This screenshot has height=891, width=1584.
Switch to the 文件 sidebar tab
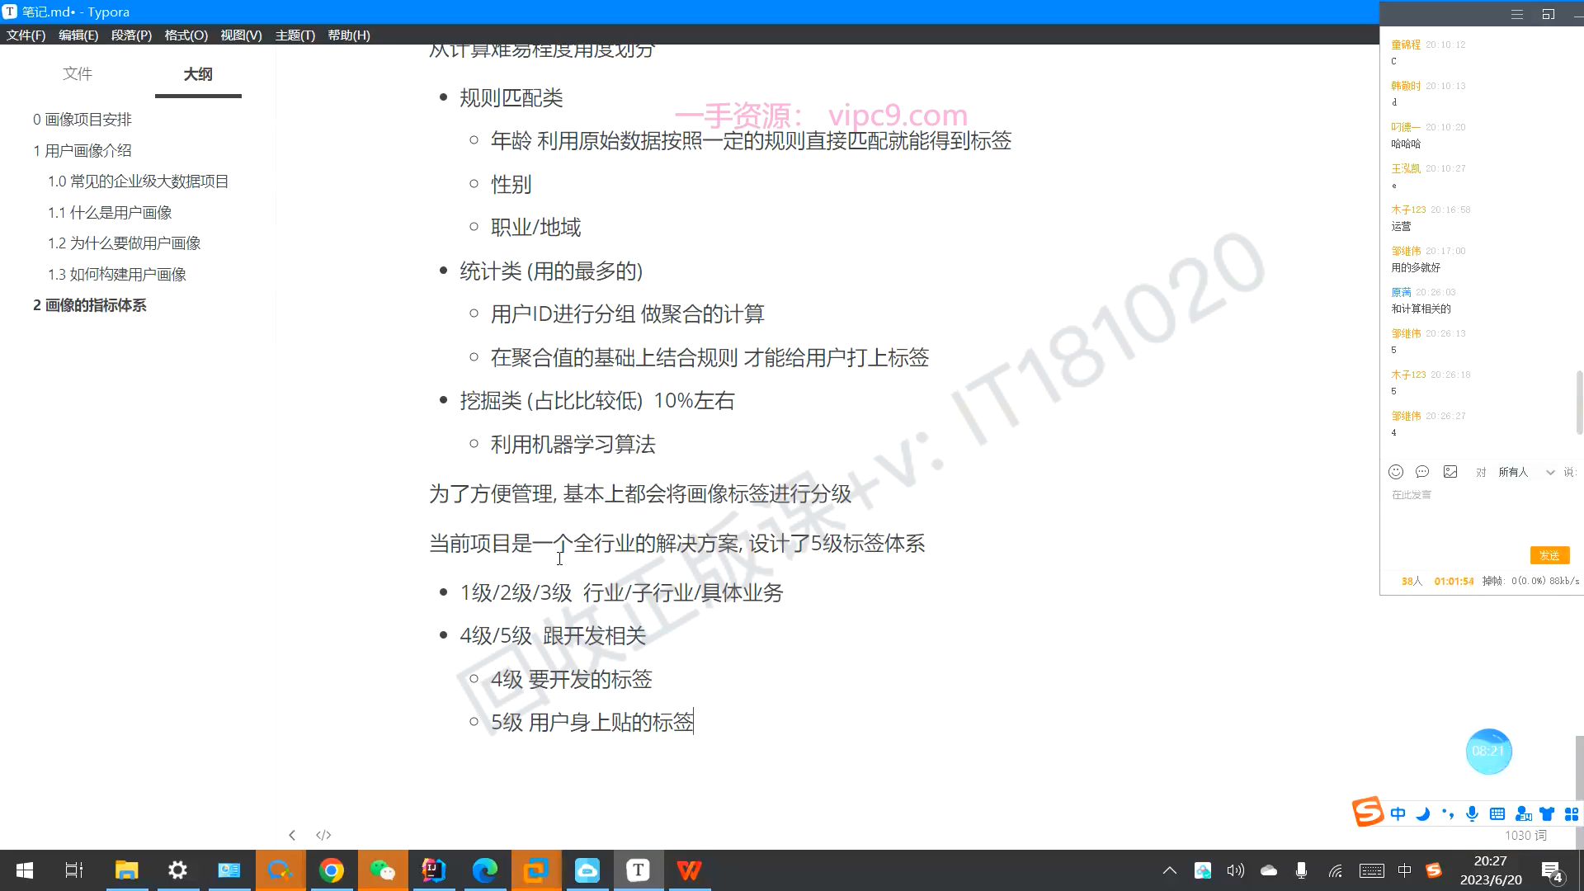[x=78, y=74]
